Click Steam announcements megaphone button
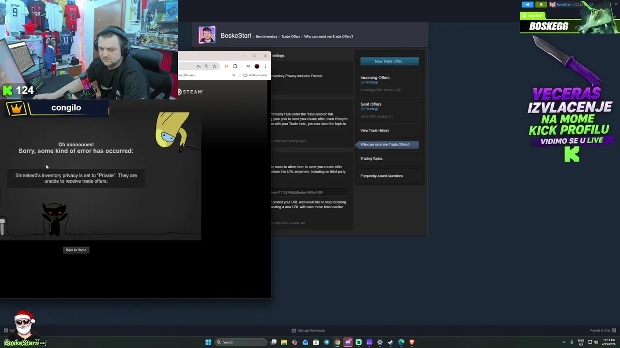 tap(527, 4)
